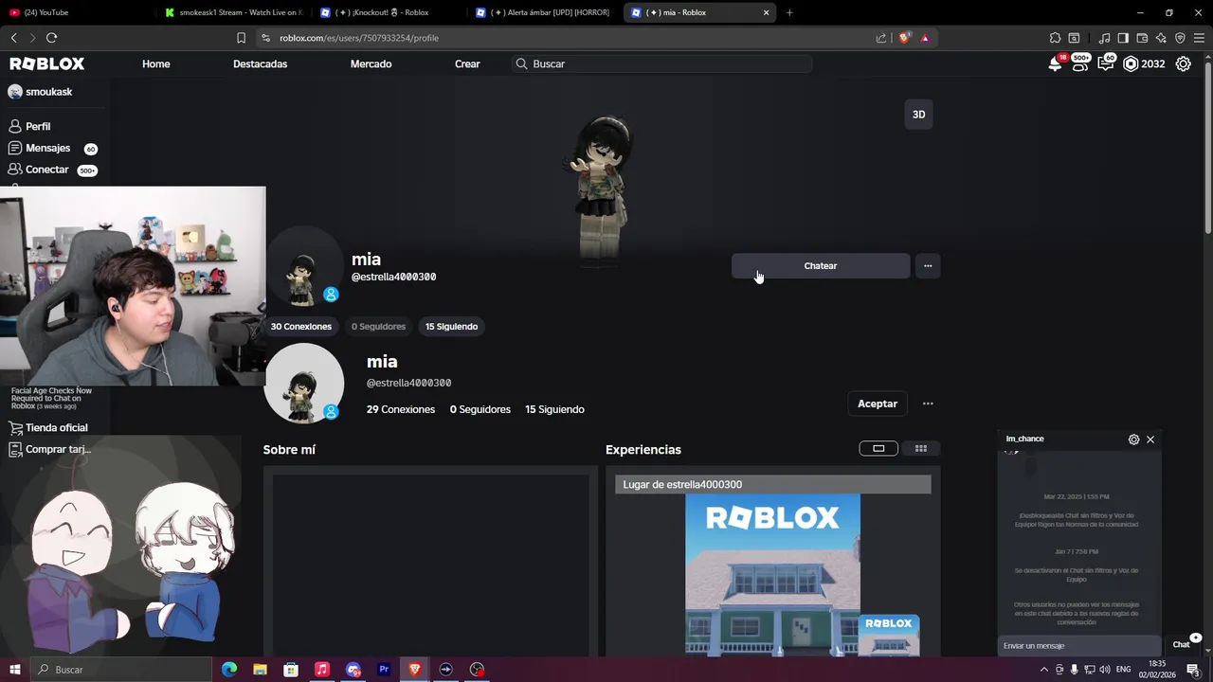1213x682 pixels.
Task: Open the three-dot menu beside Chatear
Action: tap(928, 266)
